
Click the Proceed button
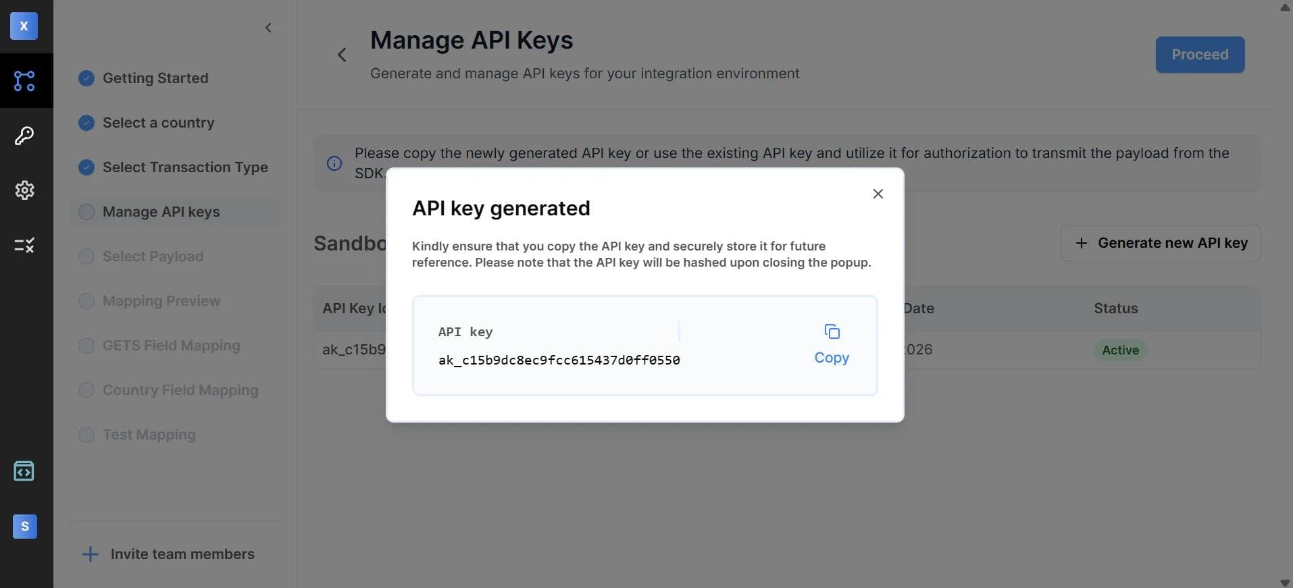1200,54
